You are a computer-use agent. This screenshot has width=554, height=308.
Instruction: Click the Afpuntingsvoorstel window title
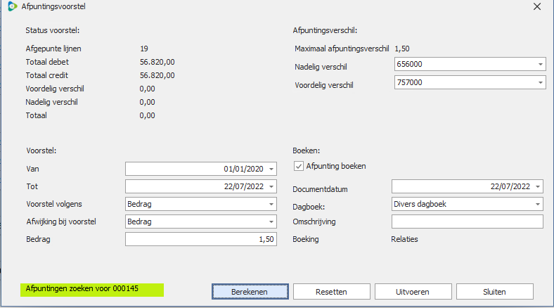[53, 6]
